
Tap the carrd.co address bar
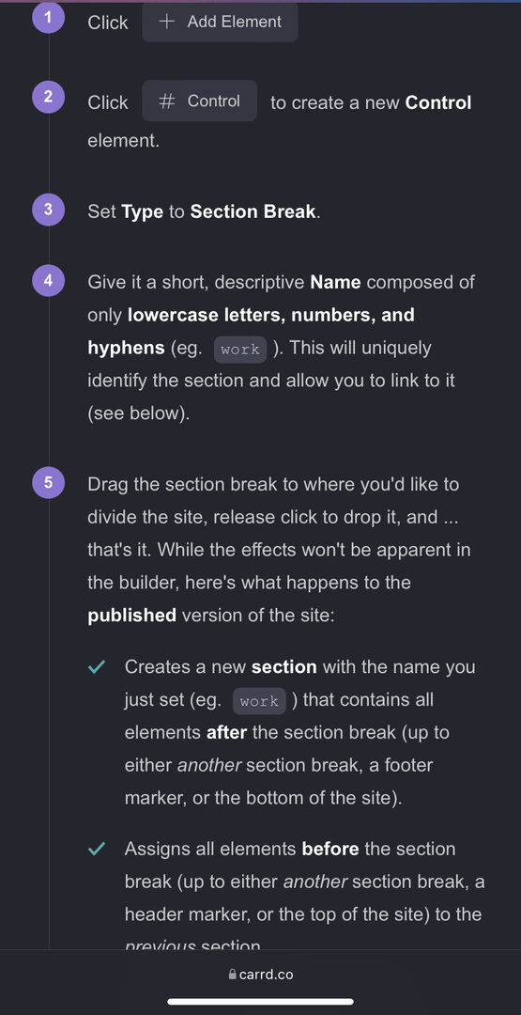(261, 974)
